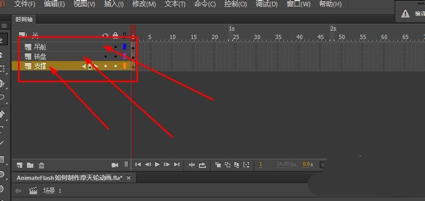Toggle visibility of 支撑 layer
The height and width of the screenshot is (201, 425).
point(105,66)
